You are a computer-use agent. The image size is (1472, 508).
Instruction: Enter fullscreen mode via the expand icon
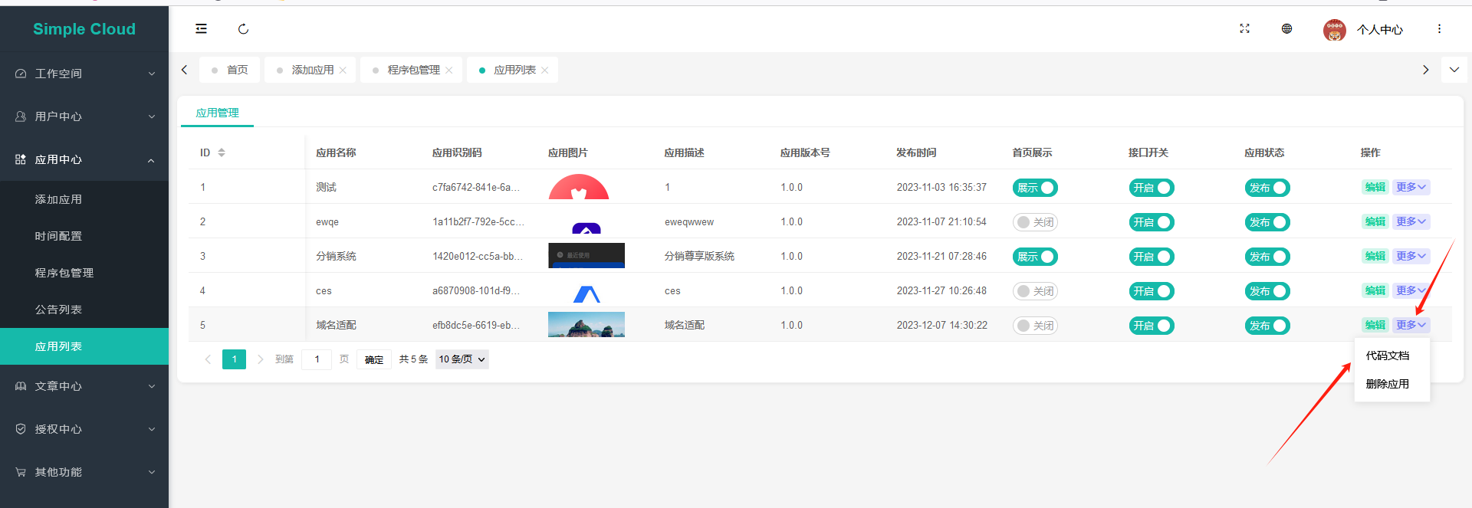(1244, 29)
